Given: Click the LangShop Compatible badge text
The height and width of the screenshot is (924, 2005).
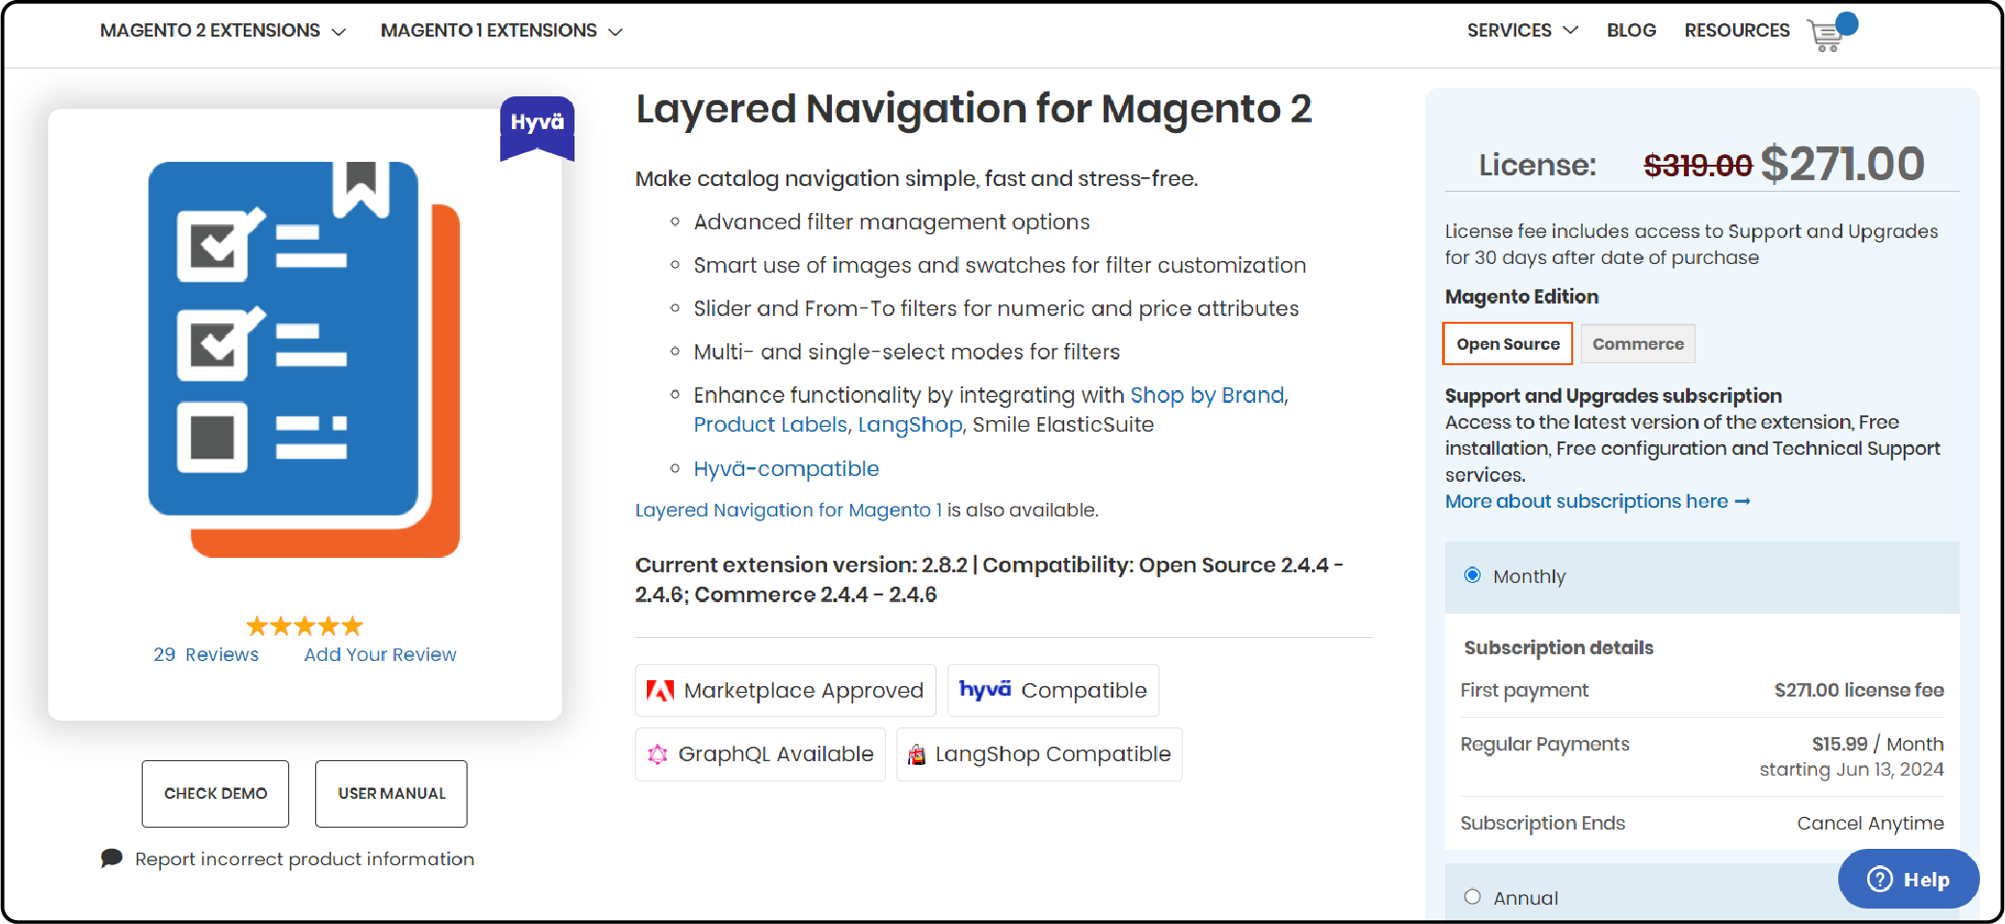Looking at the screenshot, I should [x=1054, y=754].
